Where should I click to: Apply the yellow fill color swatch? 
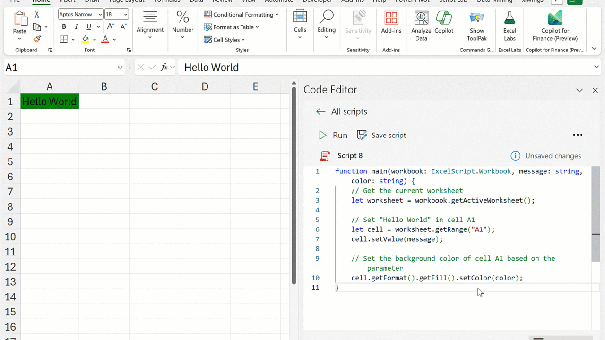coord(86,39)
